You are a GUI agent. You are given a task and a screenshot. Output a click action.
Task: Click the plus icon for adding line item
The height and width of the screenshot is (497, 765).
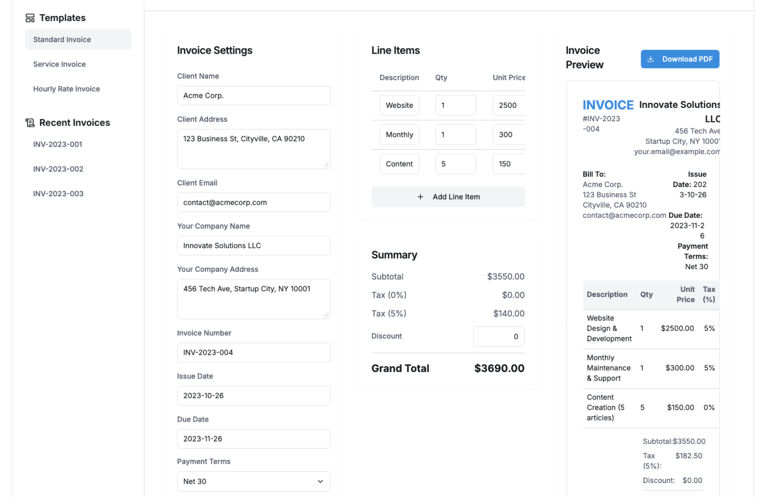(420, 197)
